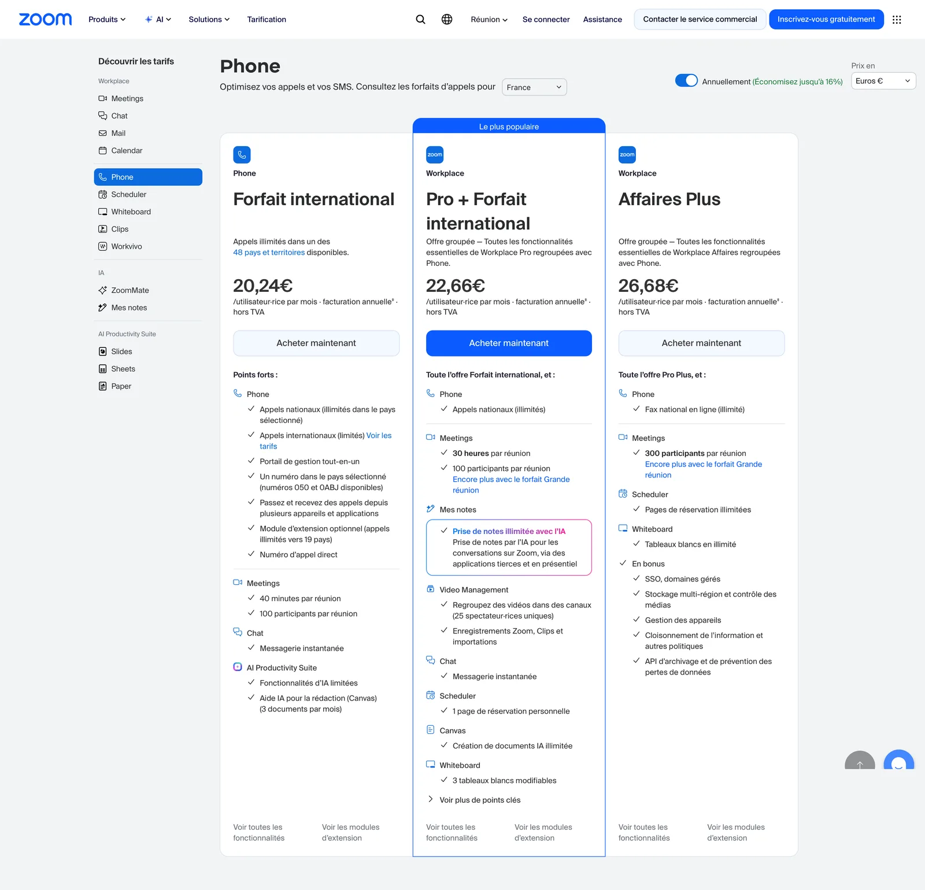Click the Création de documents IA illimitée feature

[x=512, y=746]
